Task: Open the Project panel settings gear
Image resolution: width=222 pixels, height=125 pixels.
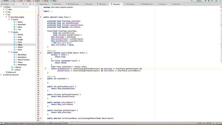Action: 30,4
